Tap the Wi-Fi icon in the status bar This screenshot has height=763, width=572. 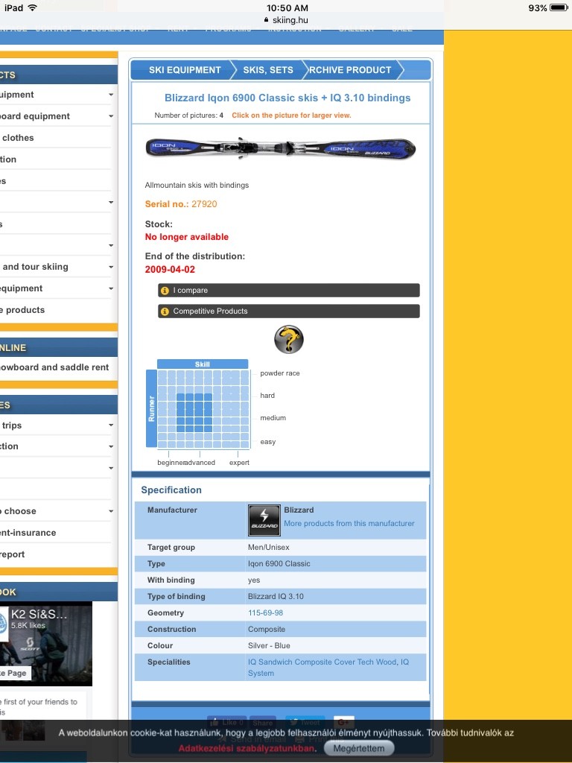[x=33, y=7]
